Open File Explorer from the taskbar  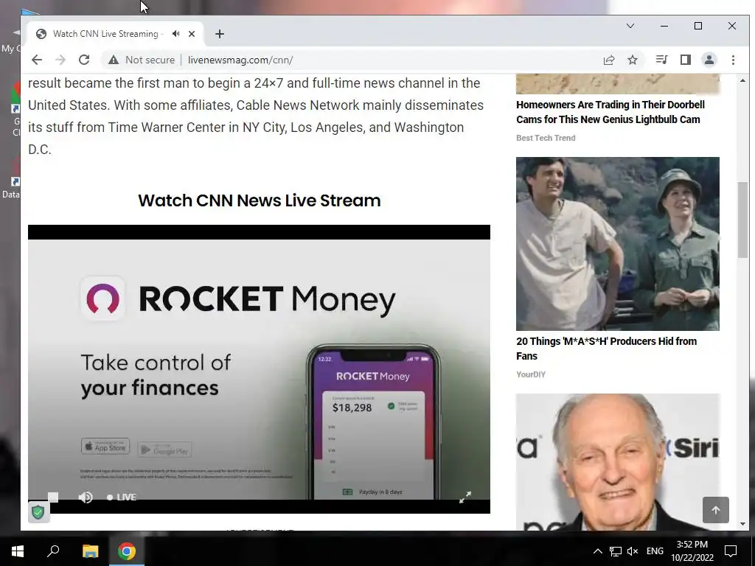pos(90,551)
